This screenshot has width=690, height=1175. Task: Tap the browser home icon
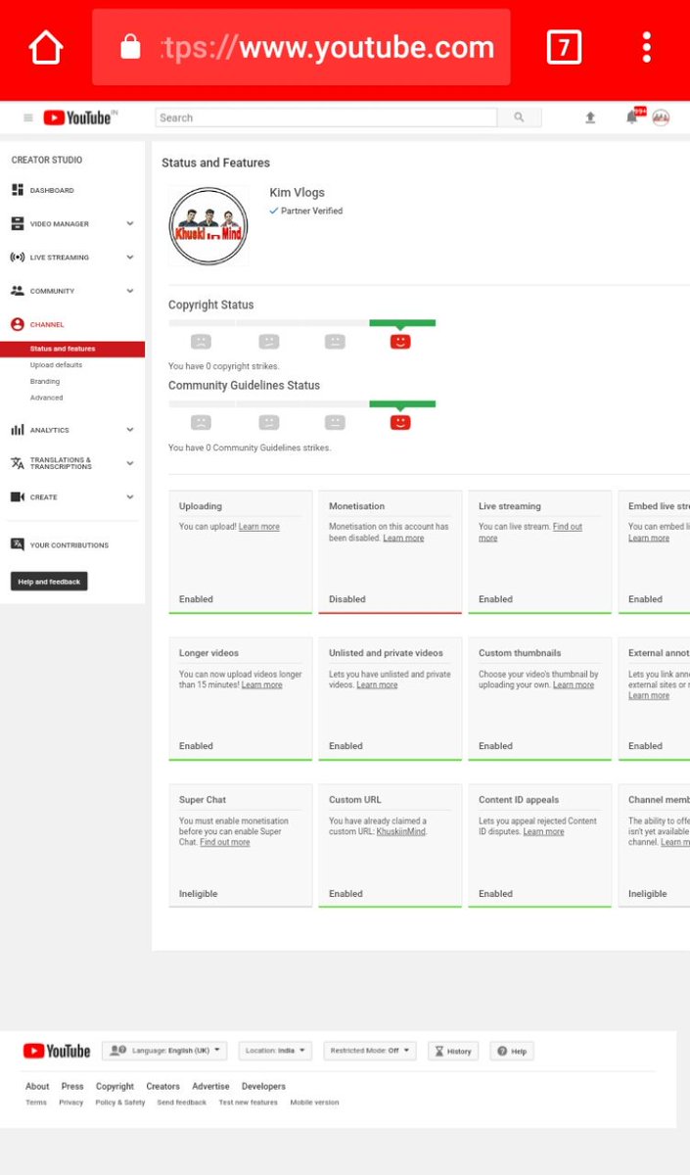click(46, 47)
